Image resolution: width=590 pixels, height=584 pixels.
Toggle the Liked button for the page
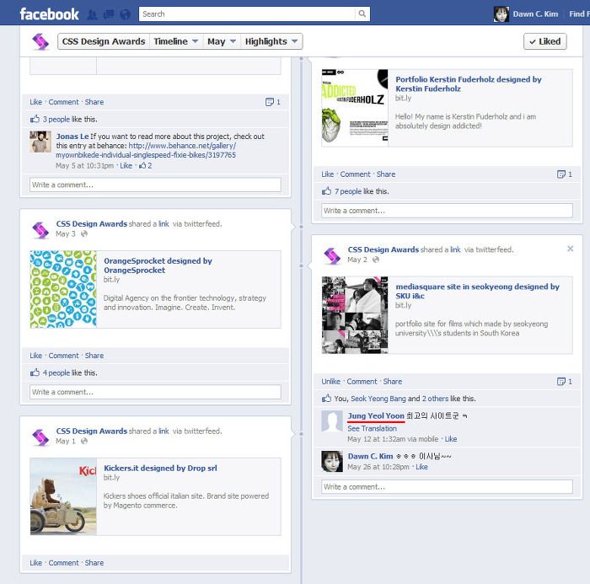[x=544, y=41]
